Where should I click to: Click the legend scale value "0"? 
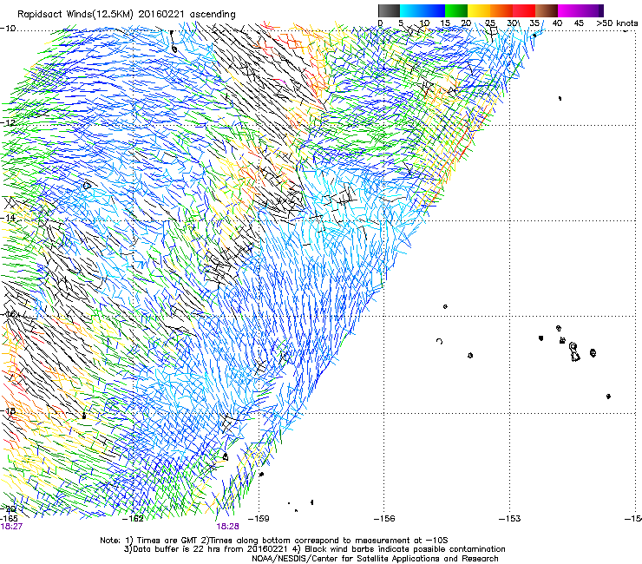[x=380, y=23]
